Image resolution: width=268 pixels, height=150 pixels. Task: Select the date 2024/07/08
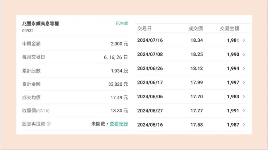click(150, 54)
